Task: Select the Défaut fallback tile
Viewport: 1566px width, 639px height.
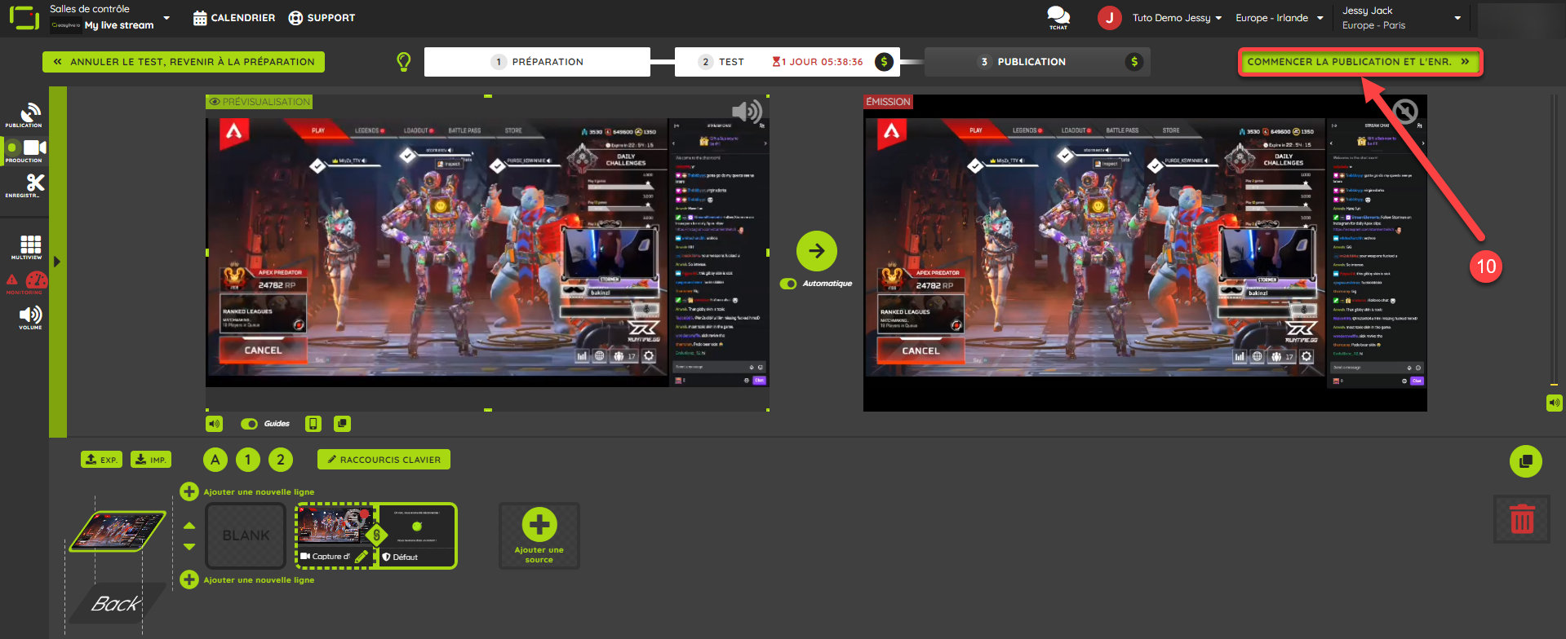Action: (417, 535)
